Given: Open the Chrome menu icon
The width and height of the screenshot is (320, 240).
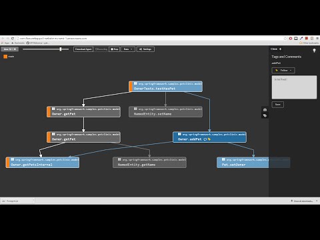Looking at the screenshot, I should coord(317,39).
